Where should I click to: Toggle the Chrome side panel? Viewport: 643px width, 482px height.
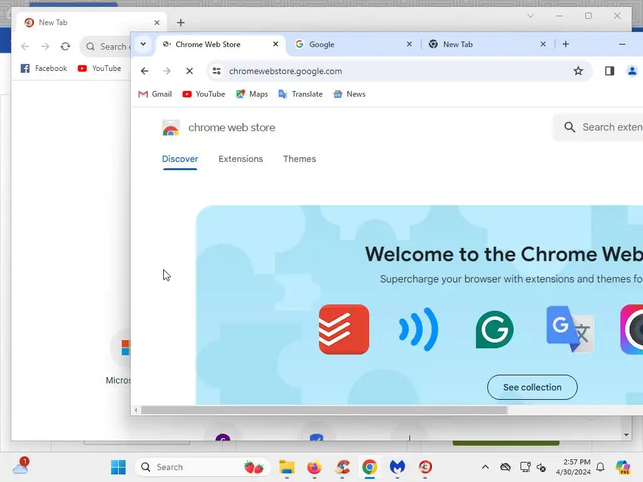tap(609, 71)
